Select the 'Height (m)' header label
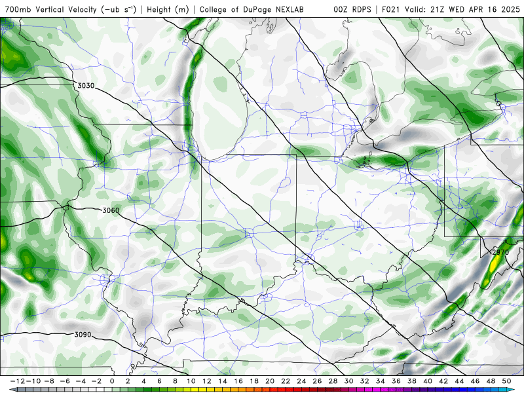This screenshot has width=524, height=393. coord(168,9)
